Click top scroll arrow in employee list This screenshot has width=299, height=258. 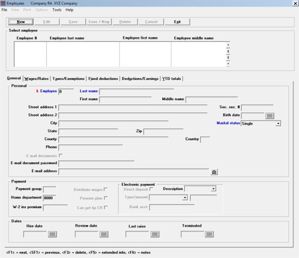[x=228, y=45]
